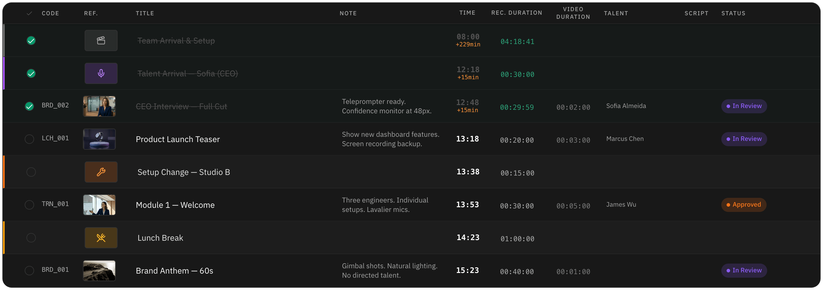The height and width of the screenshot is (290, 823).
Task: Click the In Review status for Brand Anthem
Action: pyautogui.click(x=744, y=271)
